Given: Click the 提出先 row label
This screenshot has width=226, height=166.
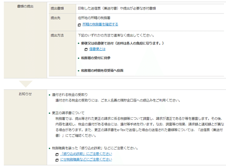Looking at the screenshot, I should click(x=55, y=18).
